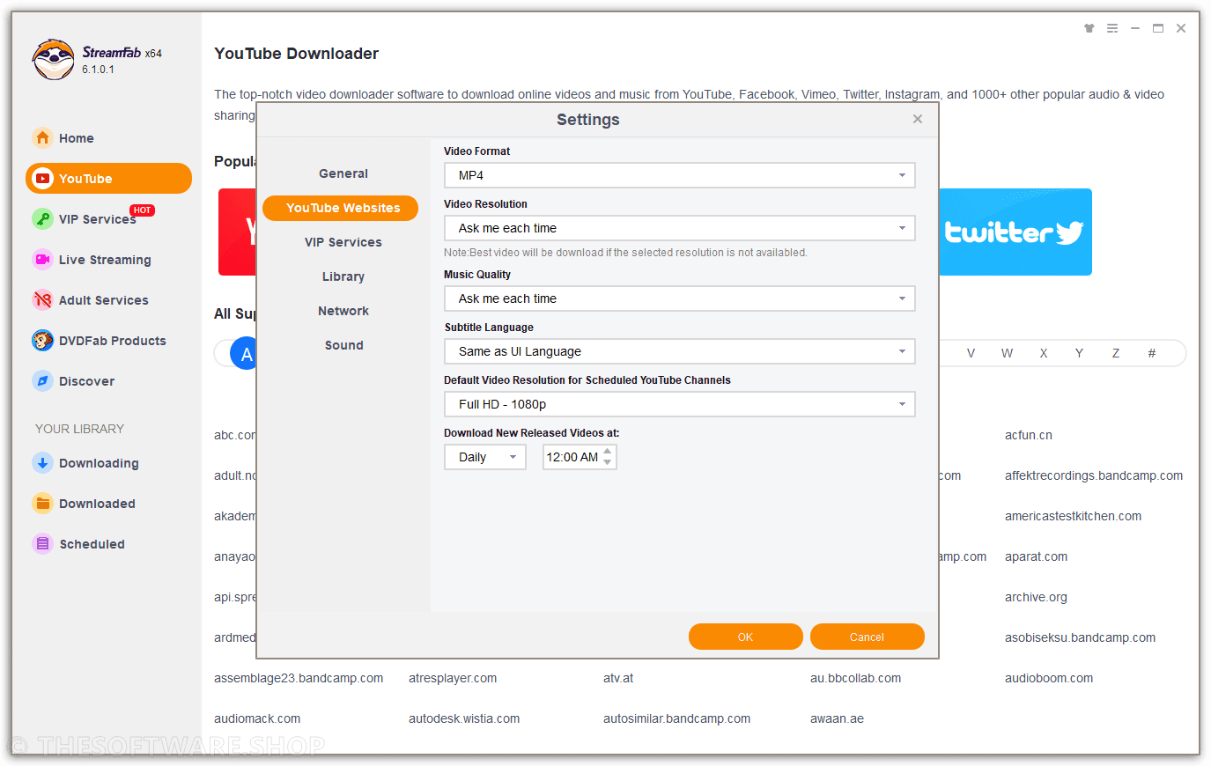
Task: Filter sites by letter Y
Action: 1079,353
